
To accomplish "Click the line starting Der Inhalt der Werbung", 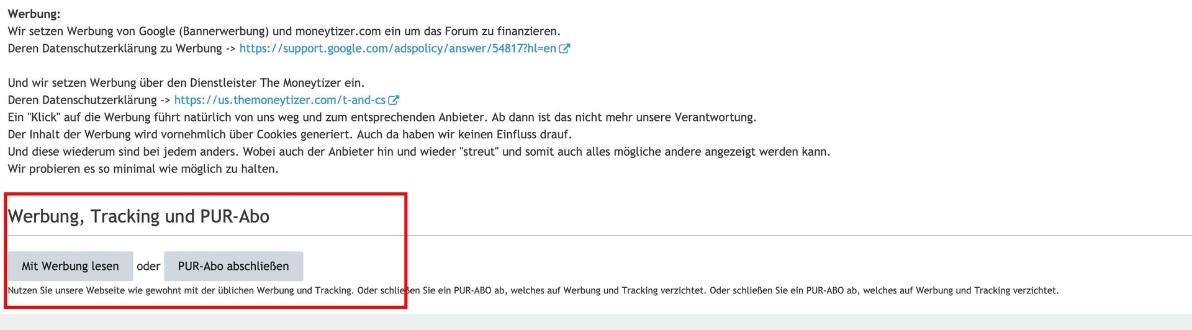I will tap(289, 134).
